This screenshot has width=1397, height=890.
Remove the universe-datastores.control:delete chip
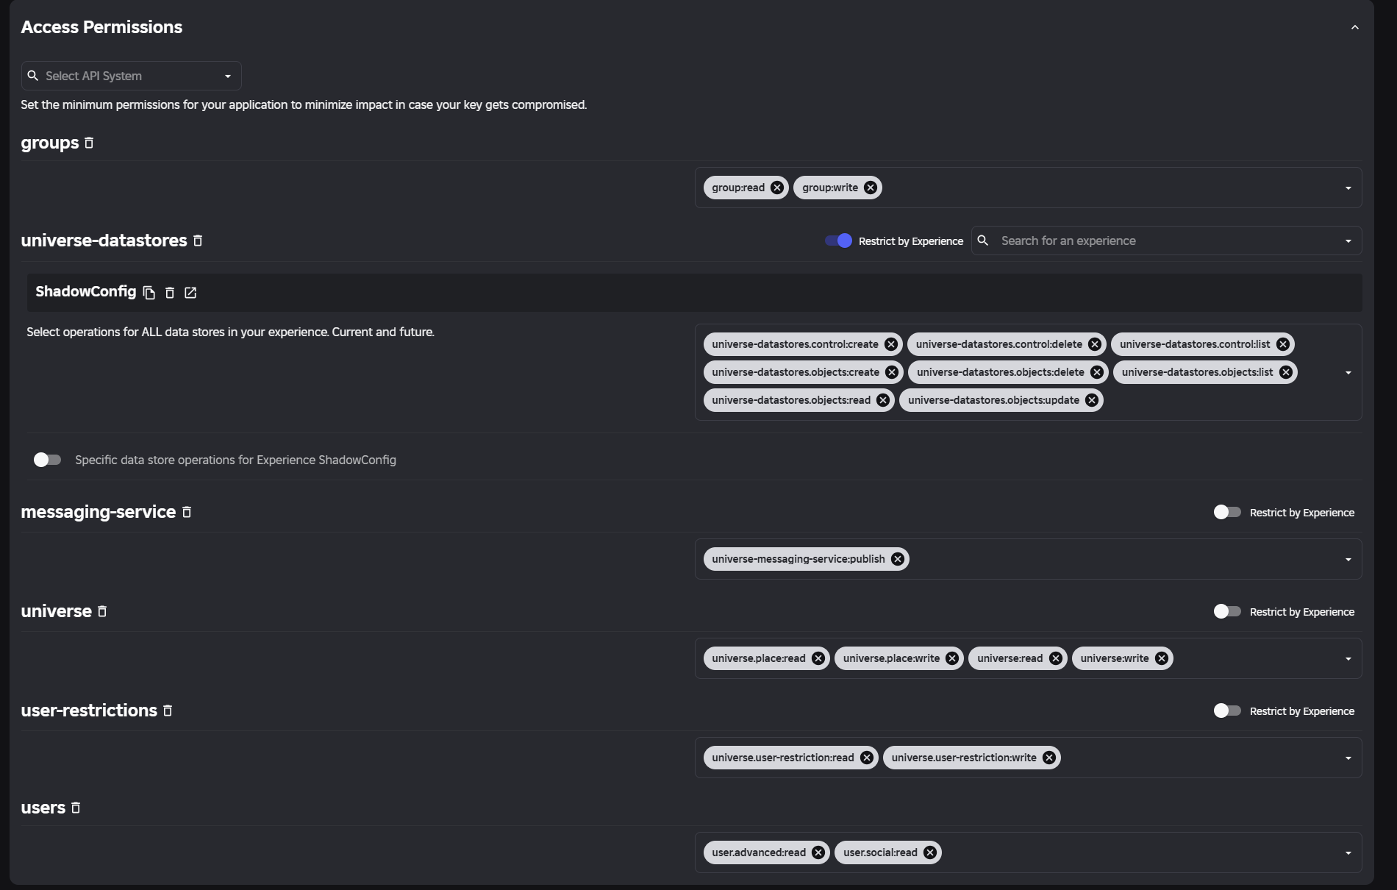point(1095,344)
